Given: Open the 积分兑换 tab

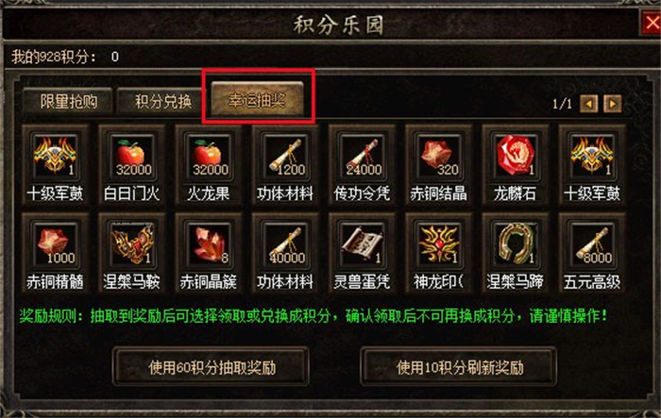Looking at the screenshot, I should (162, 101).
